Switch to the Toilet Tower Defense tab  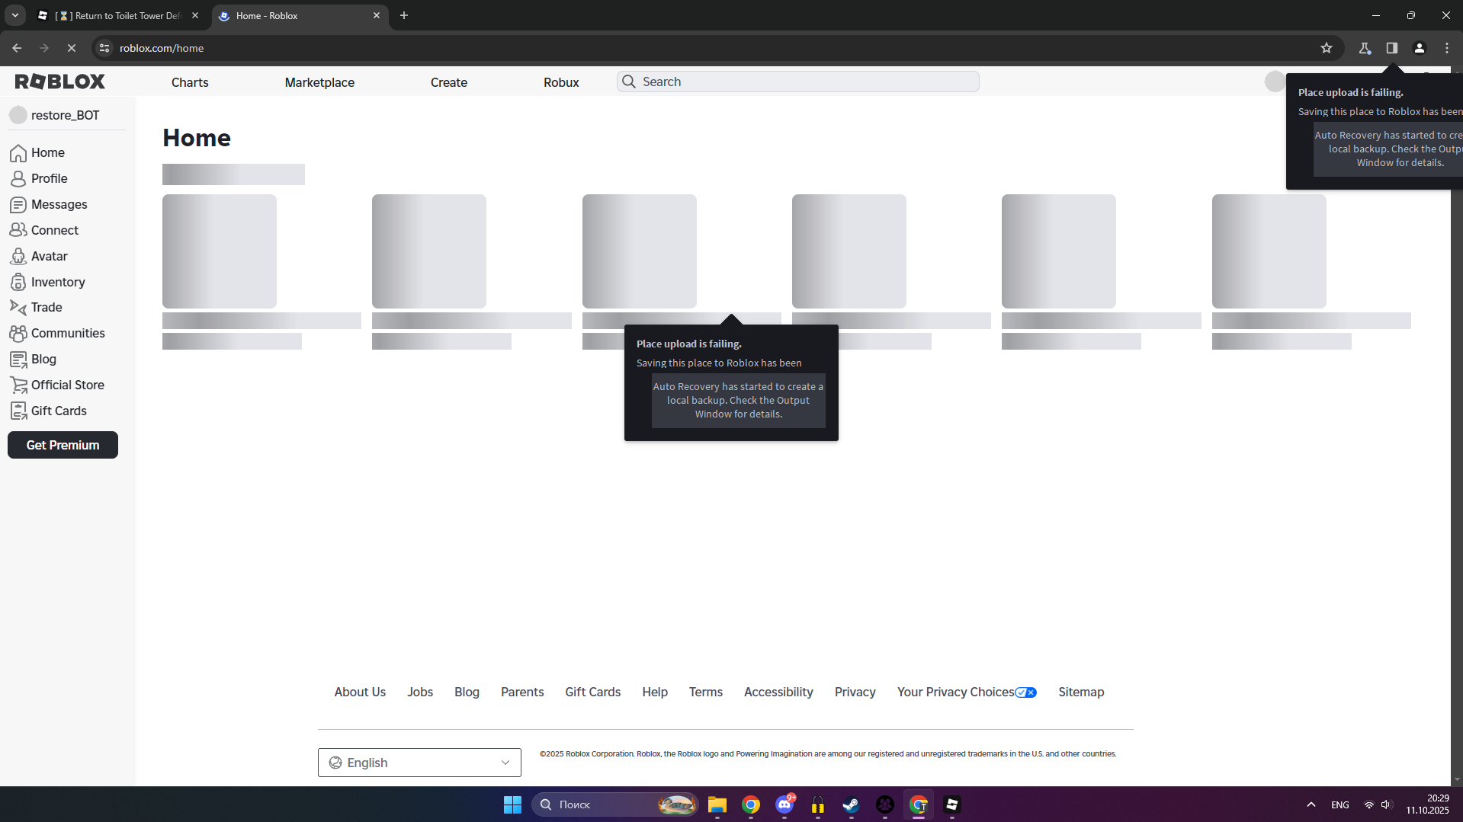pyautogui.click(x=118, y=15)
